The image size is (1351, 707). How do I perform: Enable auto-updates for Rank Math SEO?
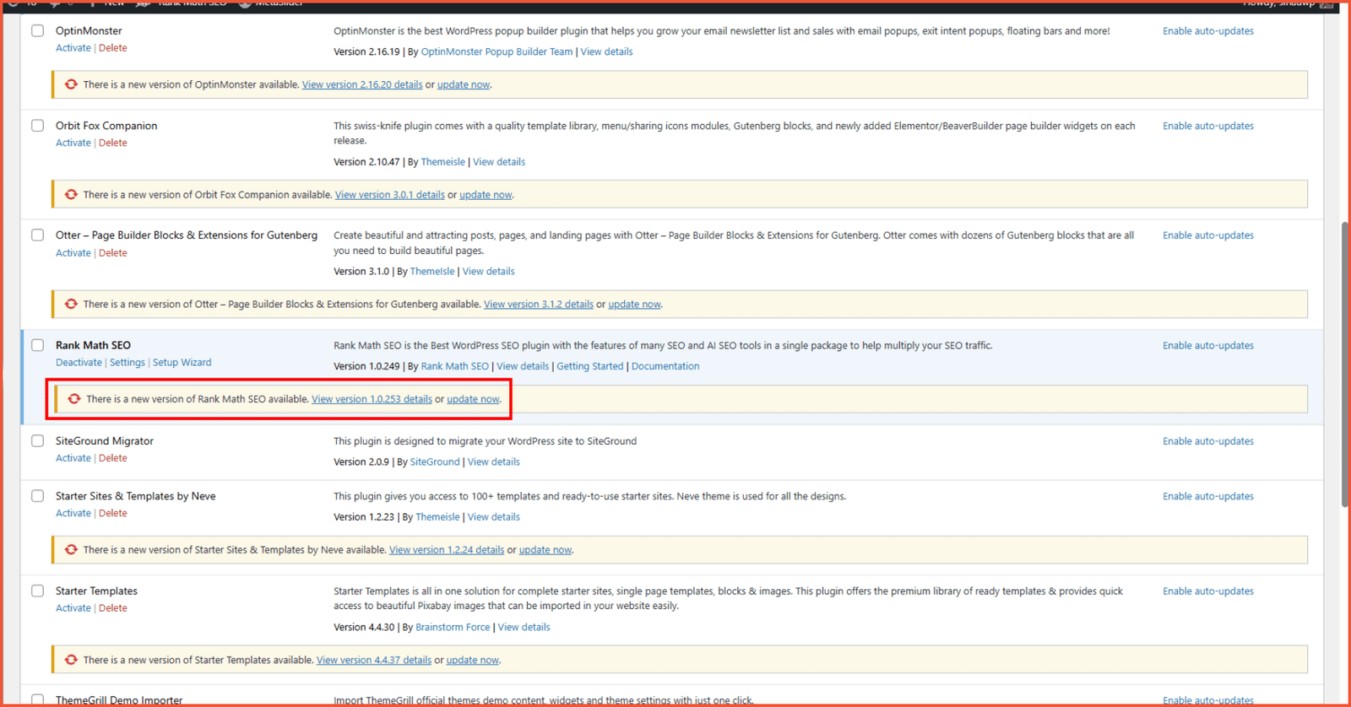tap(1208, 346)
